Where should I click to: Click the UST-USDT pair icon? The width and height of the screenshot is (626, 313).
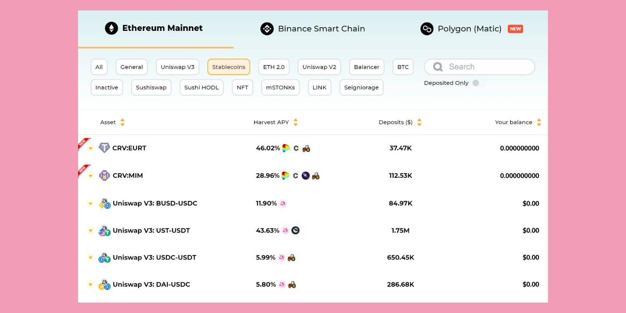[x=104, y=230]
